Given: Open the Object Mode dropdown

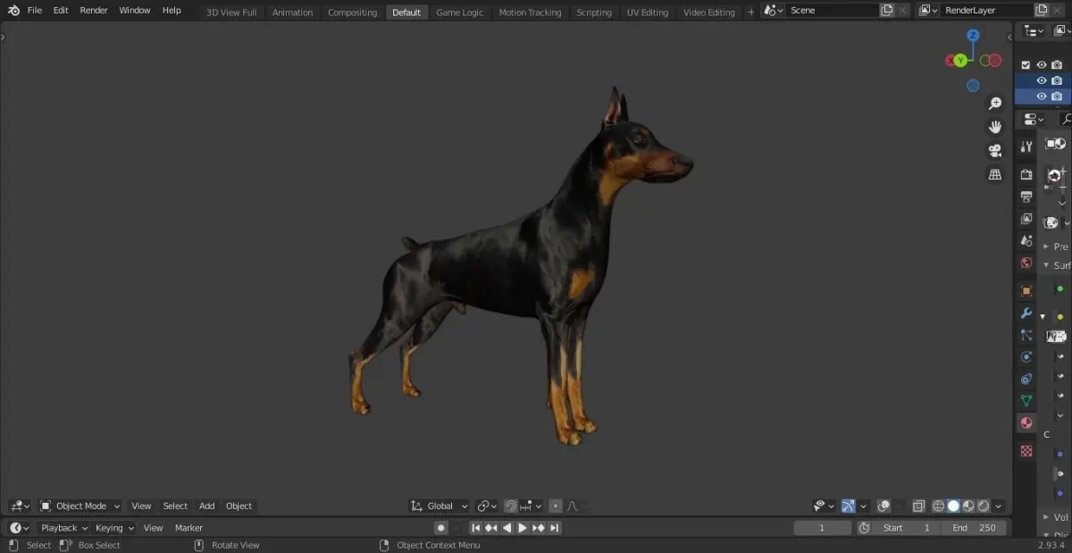Looking at the screenshot, I should (x=80, y=506).
